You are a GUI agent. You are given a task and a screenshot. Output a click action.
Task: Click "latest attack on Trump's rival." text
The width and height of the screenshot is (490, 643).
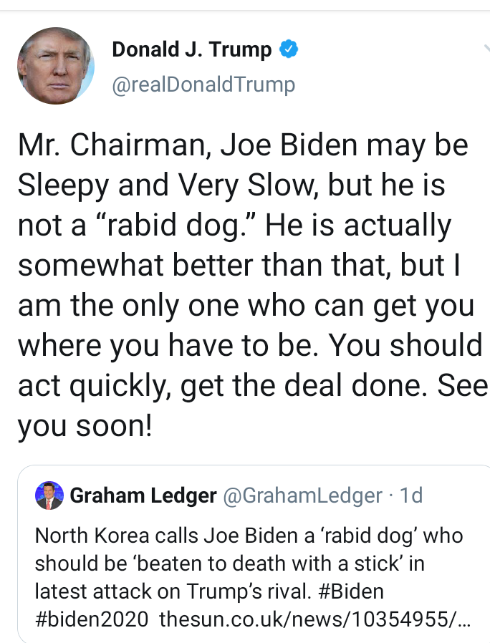173,591
